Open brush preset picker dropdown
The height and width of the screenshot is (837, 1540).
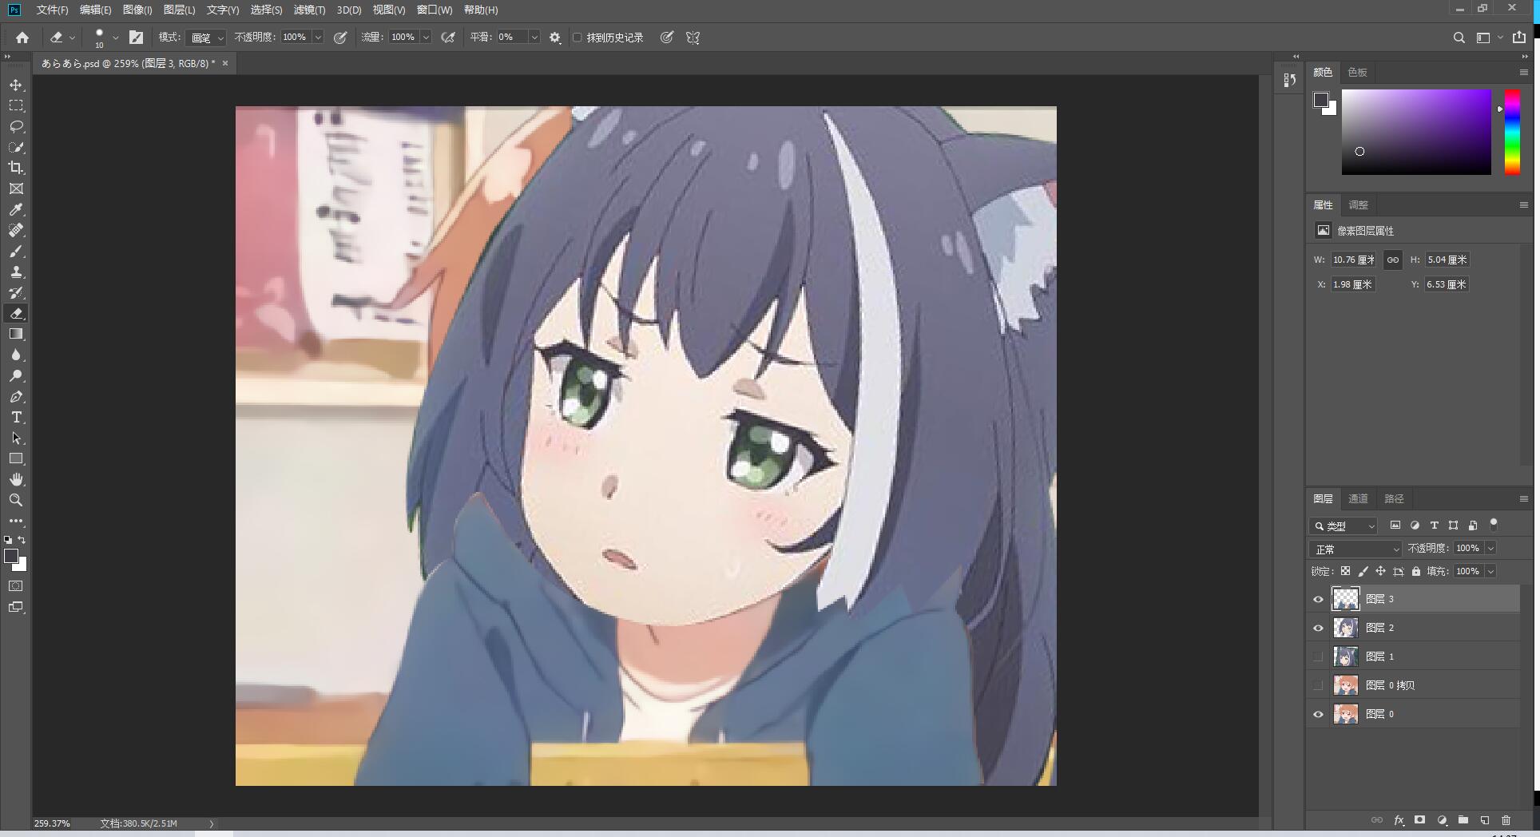tap(116, 38)
